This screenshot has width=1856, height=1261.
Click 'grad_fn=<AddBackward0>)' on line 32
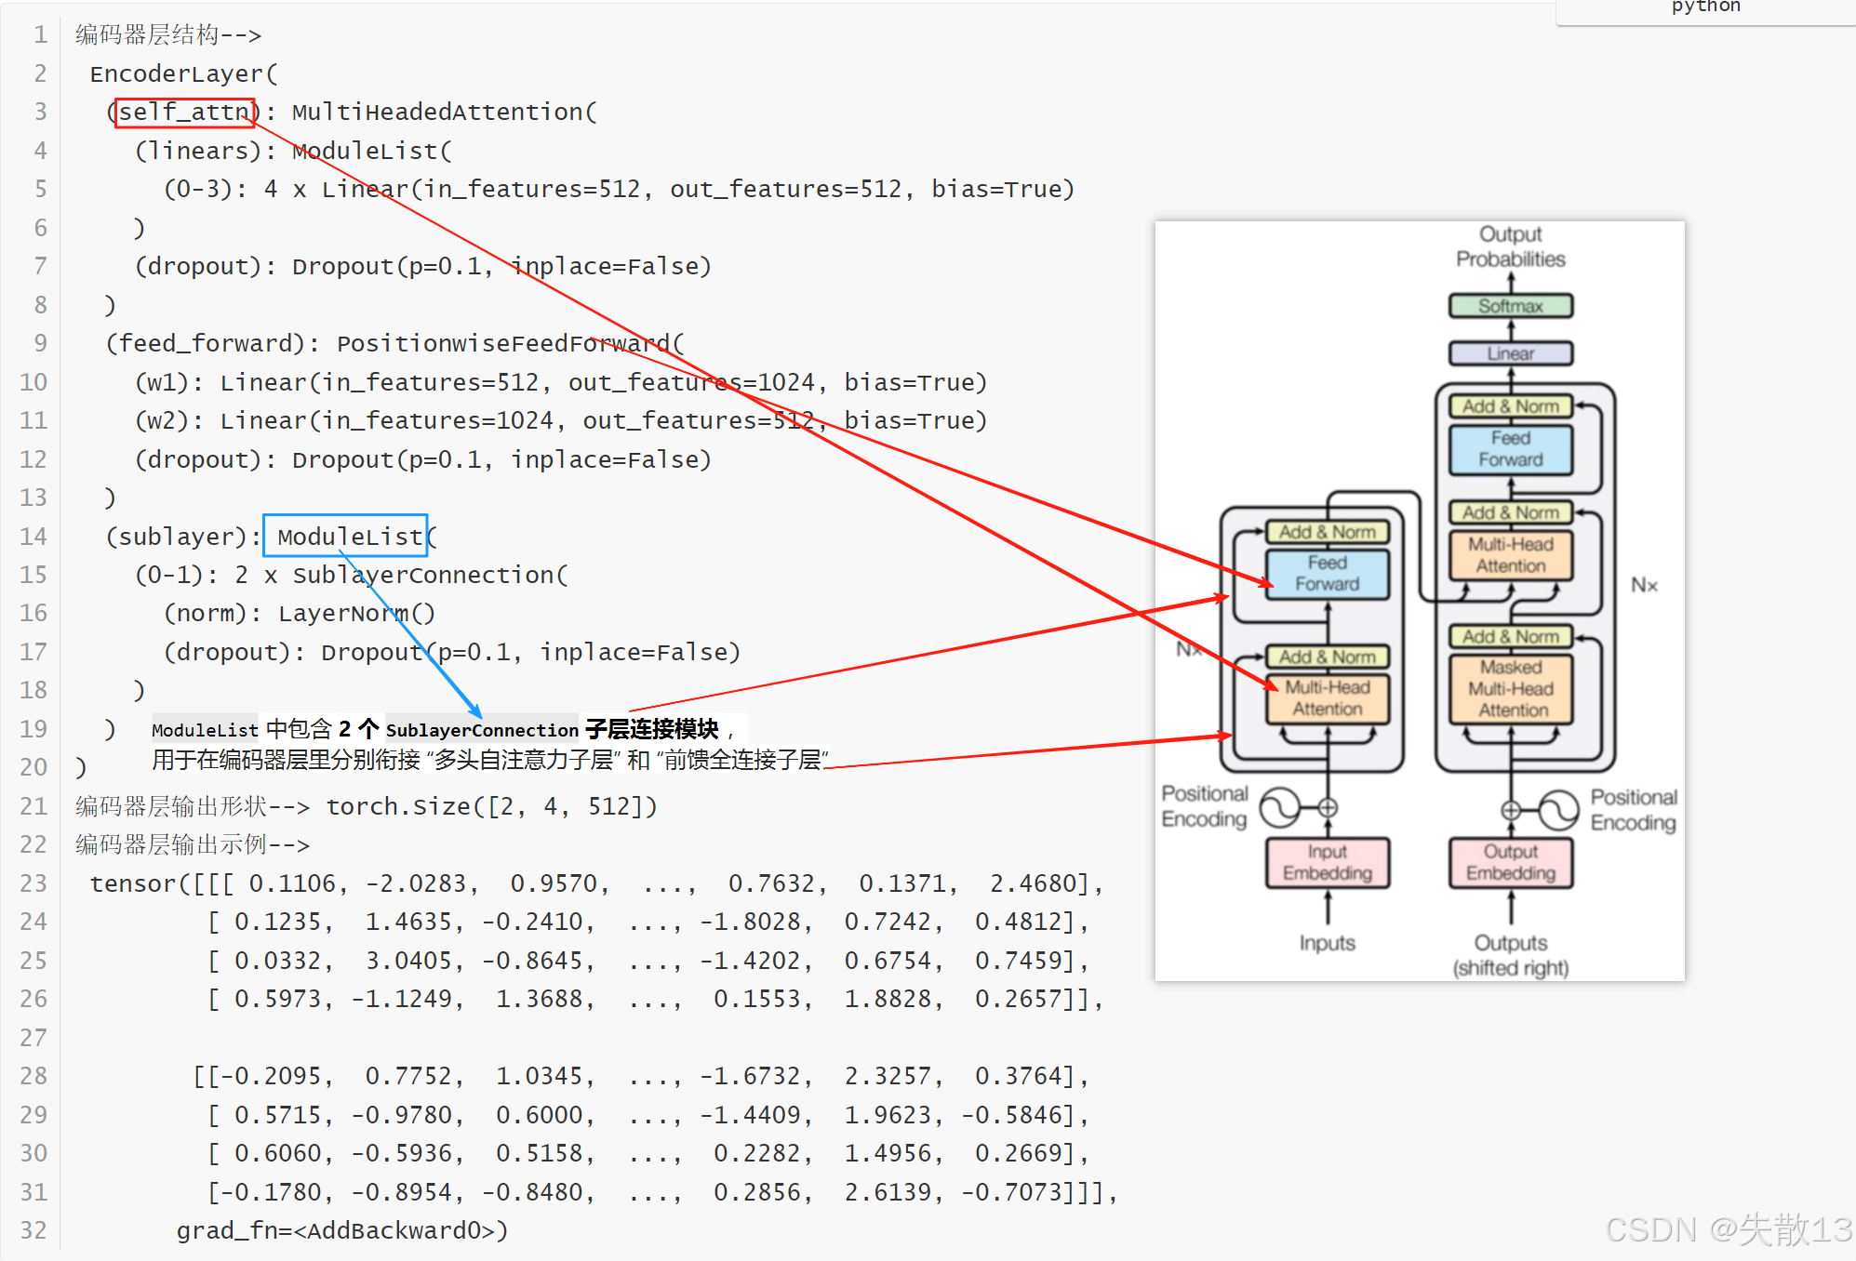coord(342,1230)
